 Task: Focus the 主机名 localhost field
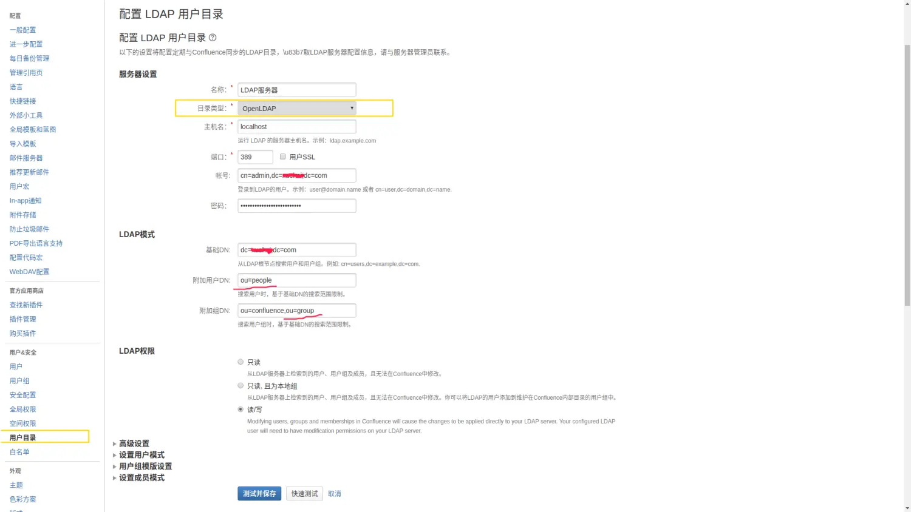coord(297,127)
